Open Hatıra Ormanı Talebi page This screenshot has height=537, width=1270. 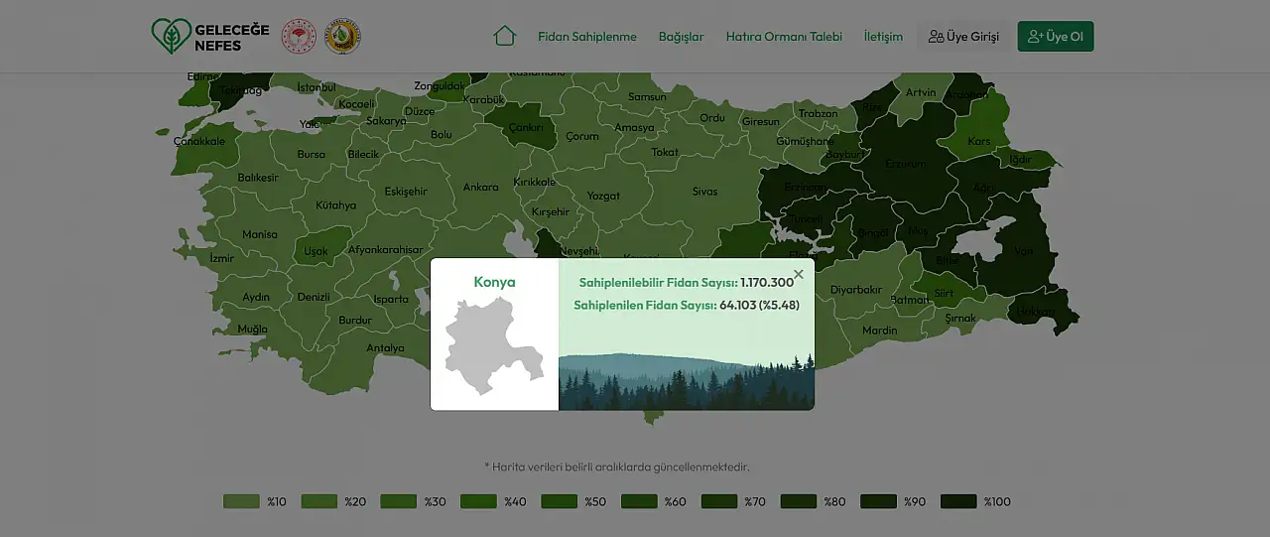click(x=784, y=37)
